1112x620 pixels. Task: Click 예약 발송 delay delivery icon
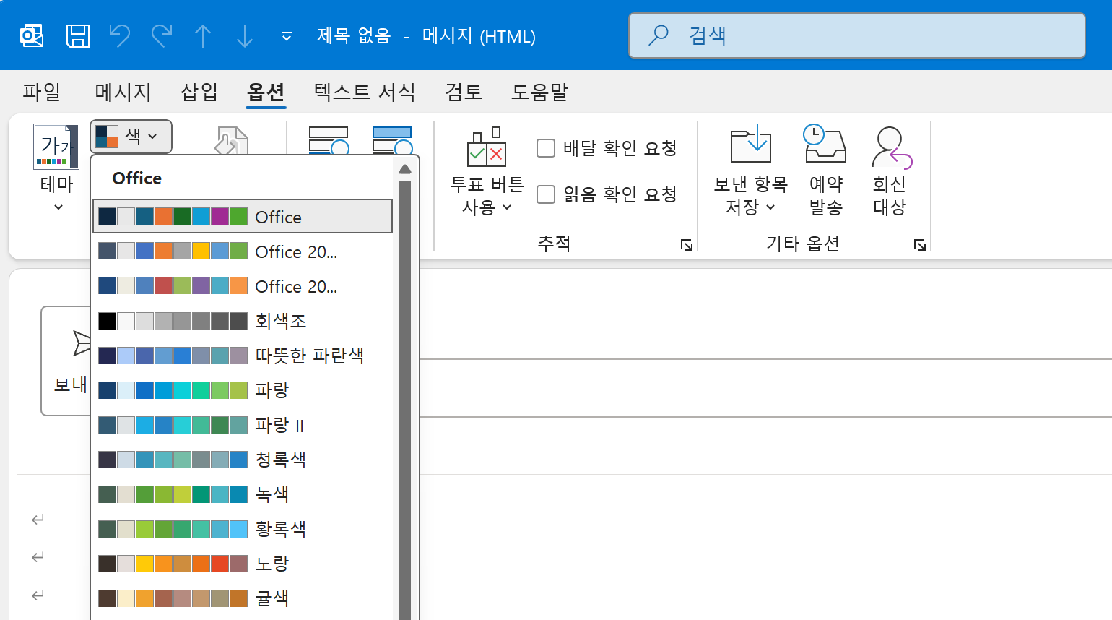coord(825,144)
